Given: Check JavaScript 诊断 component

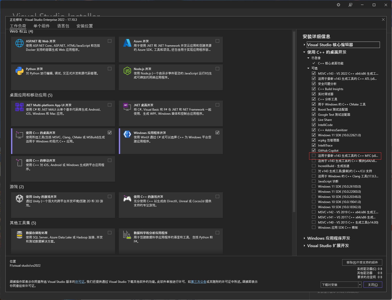Looking at the screenshot, I should (x=314, y=181).
